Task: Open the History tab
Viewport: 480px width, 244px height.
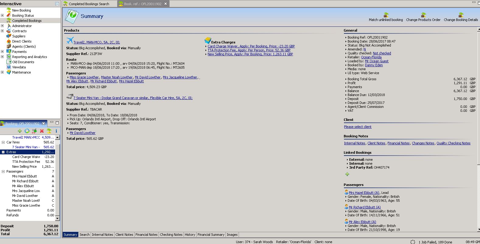Action: [x=190, y=235]
